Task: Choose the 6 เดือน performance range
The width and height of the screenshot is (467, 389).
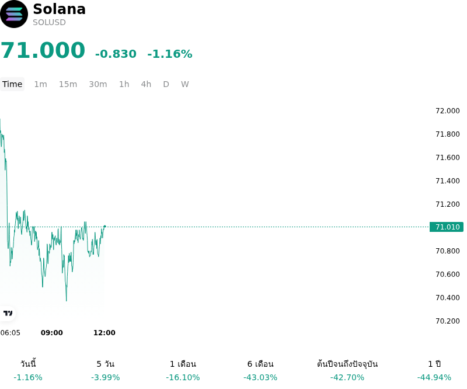Action: (260, 370)
